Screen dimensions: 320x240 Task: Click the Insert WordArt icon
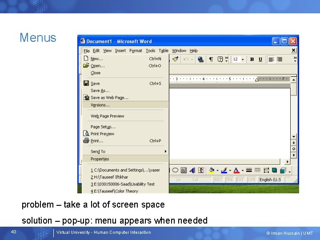click(x=192, y=170)
